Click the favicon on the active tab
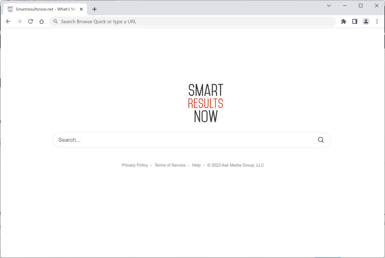This screenshot has width=385, height=258. pos(10,9)
